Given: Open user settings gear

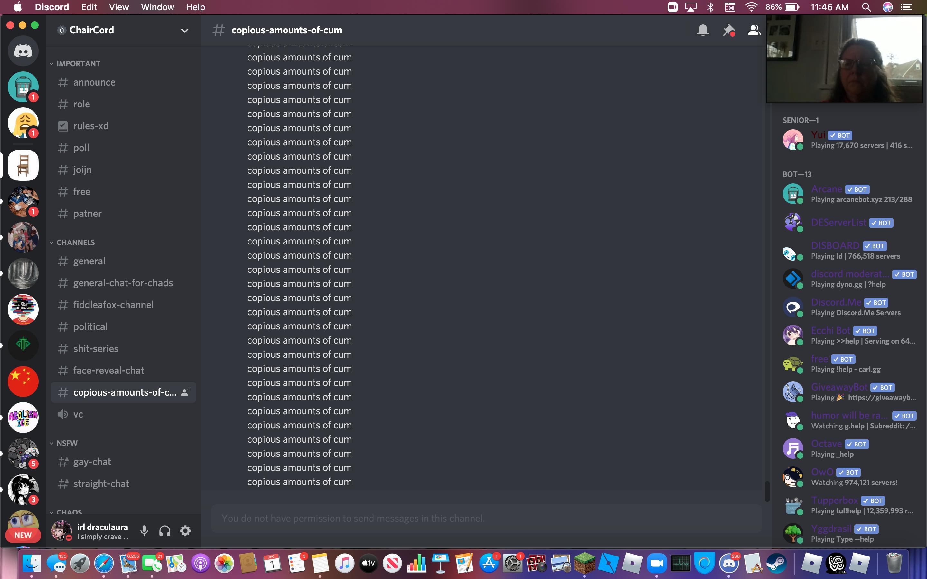Looking at the screenshot, I should 185,531.
